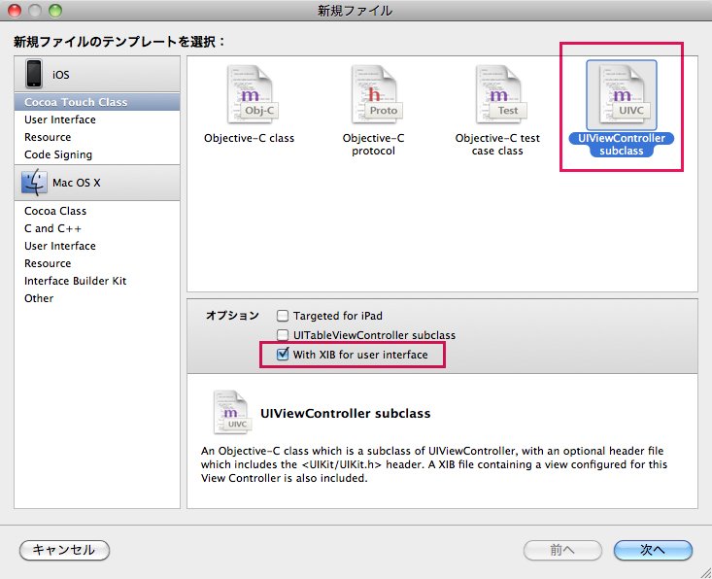
Task: Click the iOS section header label
Action: tap(61, 75)
